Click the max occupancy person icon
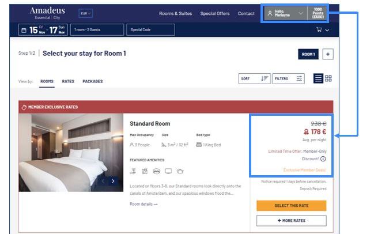 tap(131, 145)
